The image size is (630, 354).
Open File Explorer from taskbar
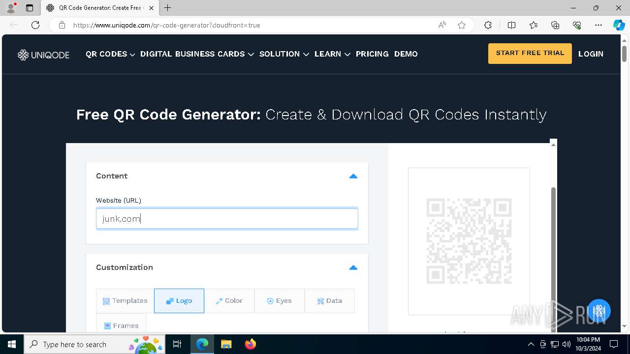pos(226,344)
